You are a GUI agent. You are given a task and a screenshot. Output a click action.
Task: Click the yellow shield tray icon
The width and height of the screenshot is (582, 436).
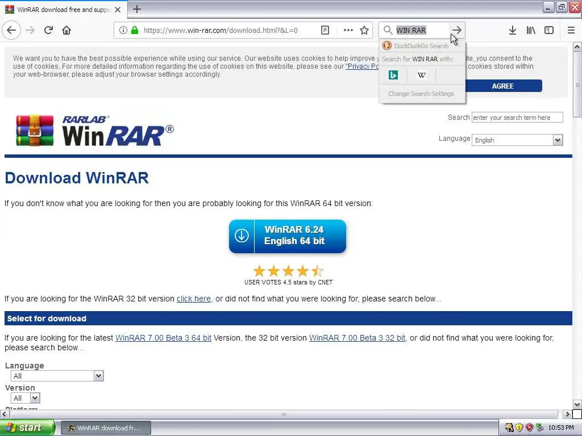pos(519,427)
